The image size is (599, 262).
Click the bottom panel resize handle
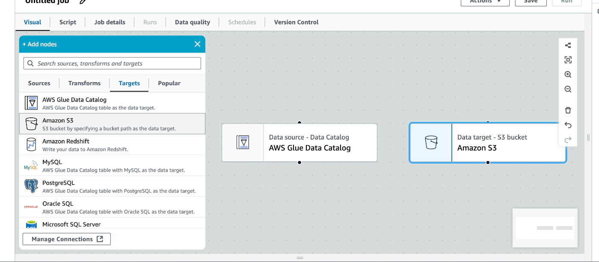(300, 258)
